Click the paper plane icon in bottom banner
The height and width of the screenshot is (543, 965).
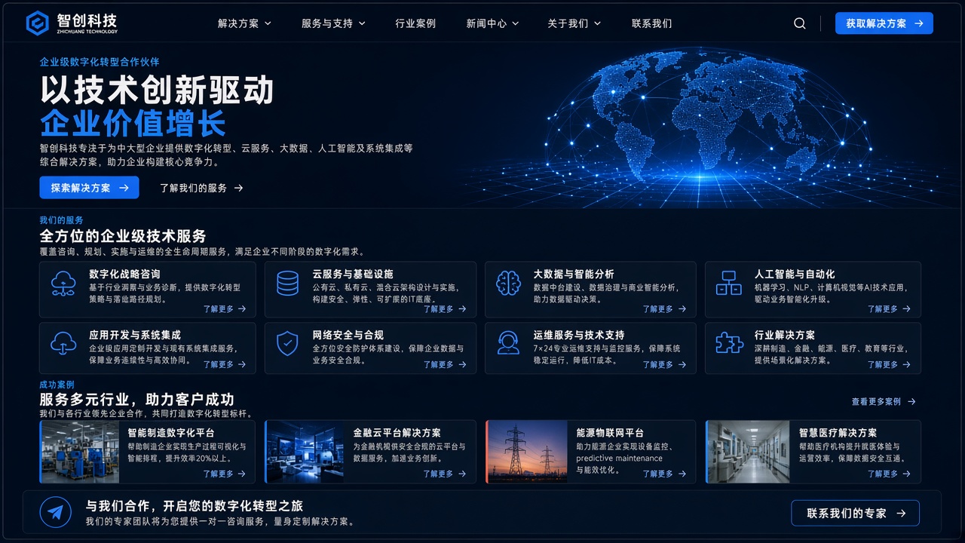[x=55, y=512]
